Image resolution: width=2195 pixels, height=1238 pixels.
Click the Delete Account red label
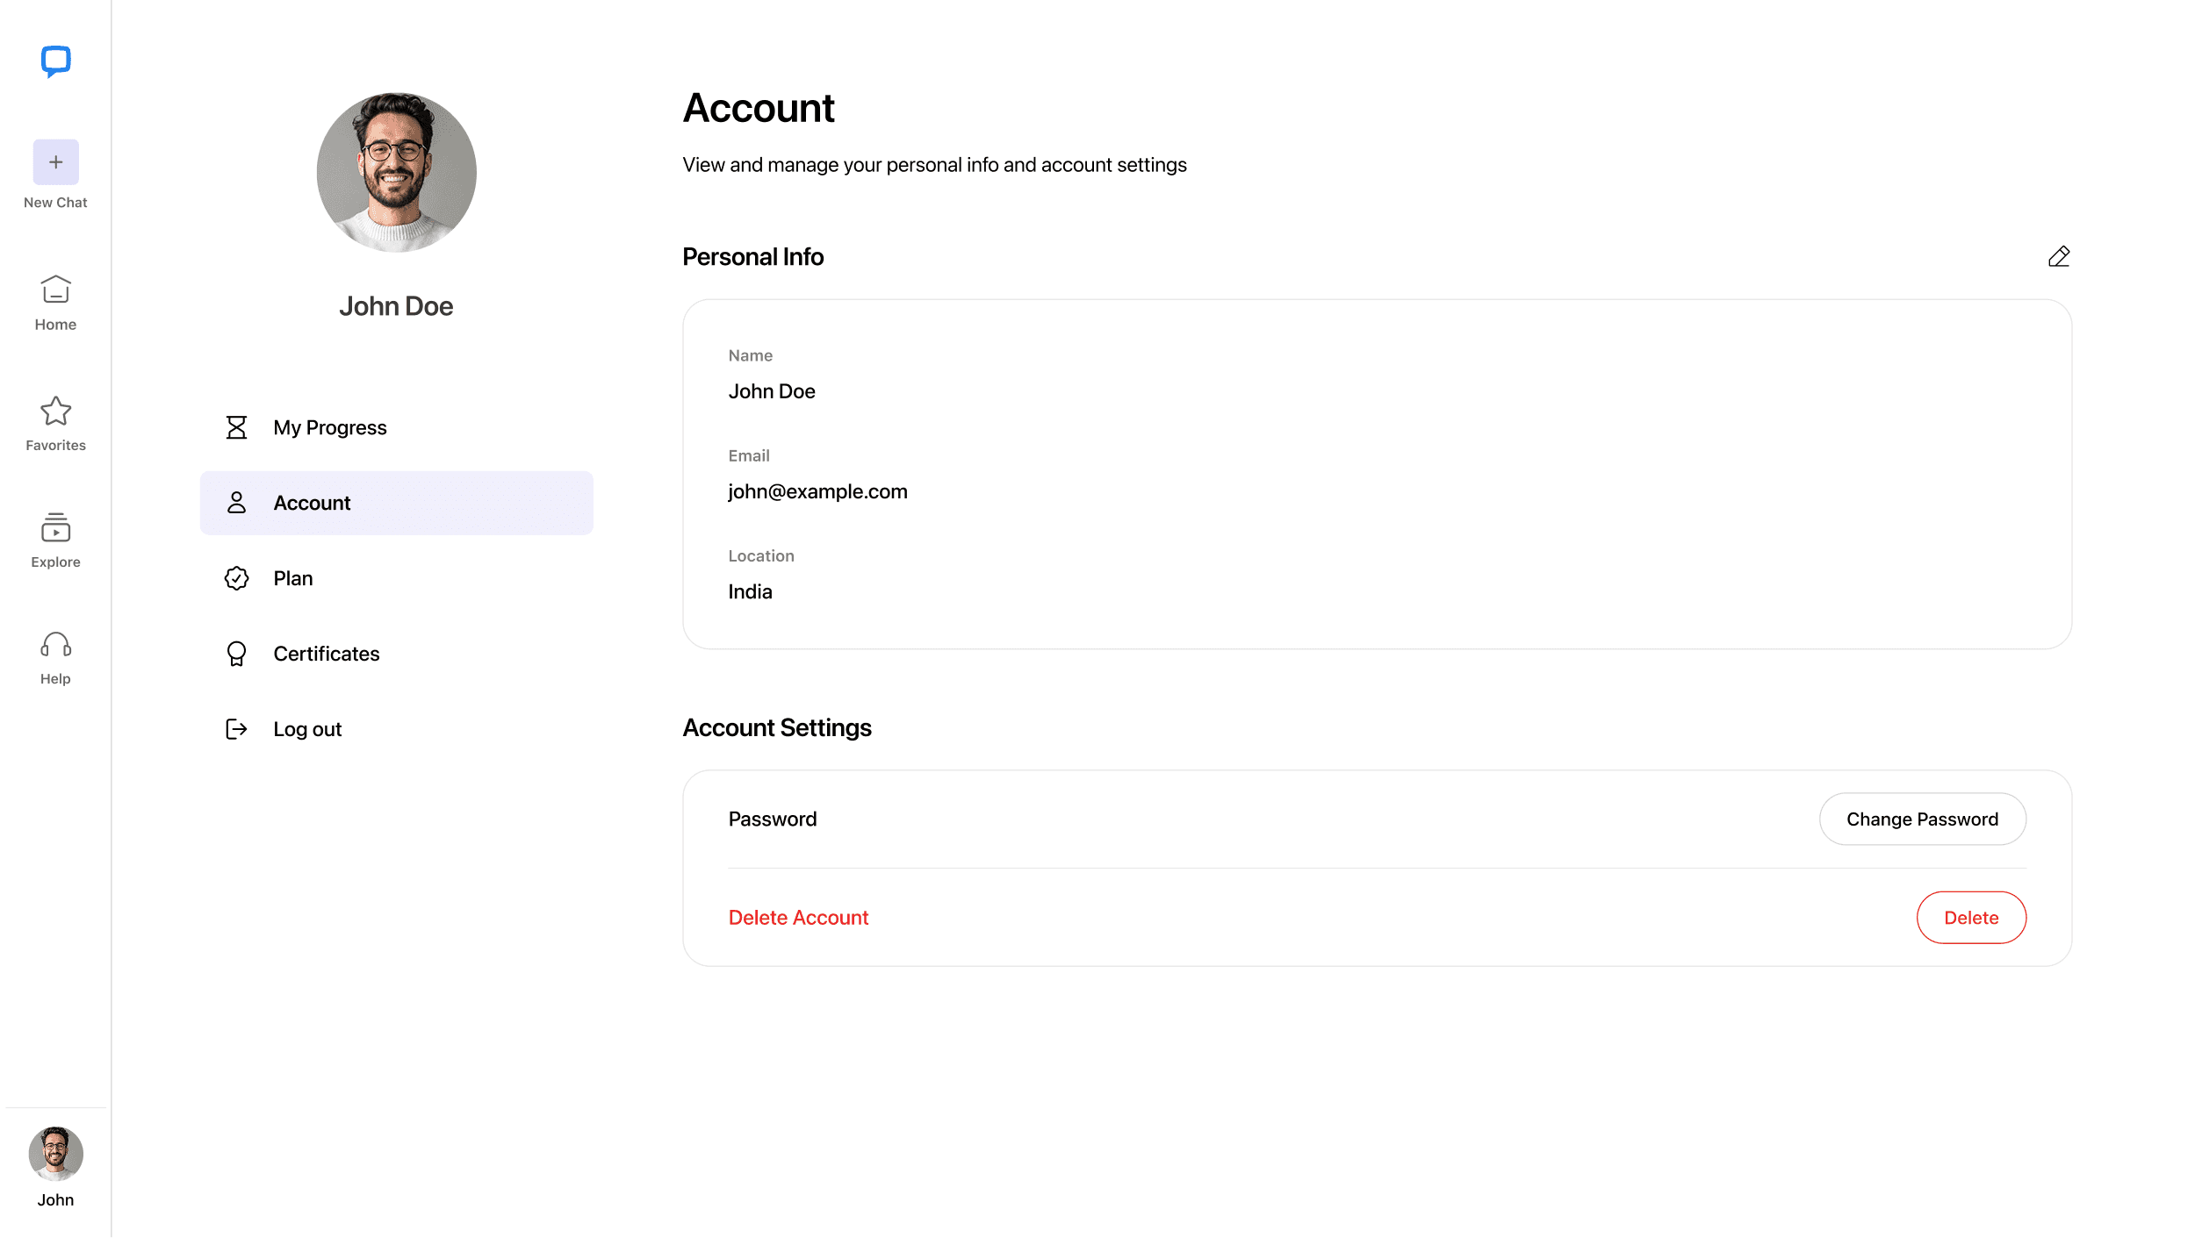point(798,917)
